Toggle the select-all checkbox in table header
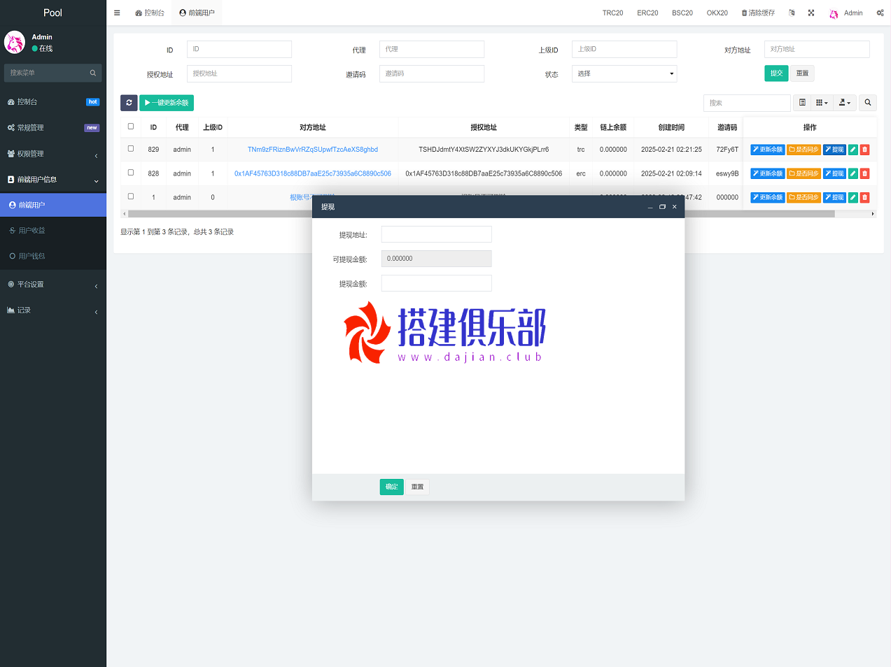The height and width of the screenshot is (667, 891). 131,127
